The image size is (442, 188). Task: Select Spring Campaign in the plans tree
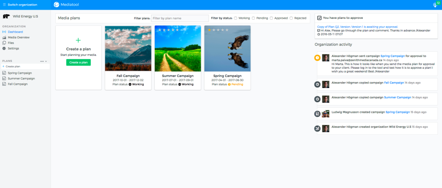[x=20, y=73]
